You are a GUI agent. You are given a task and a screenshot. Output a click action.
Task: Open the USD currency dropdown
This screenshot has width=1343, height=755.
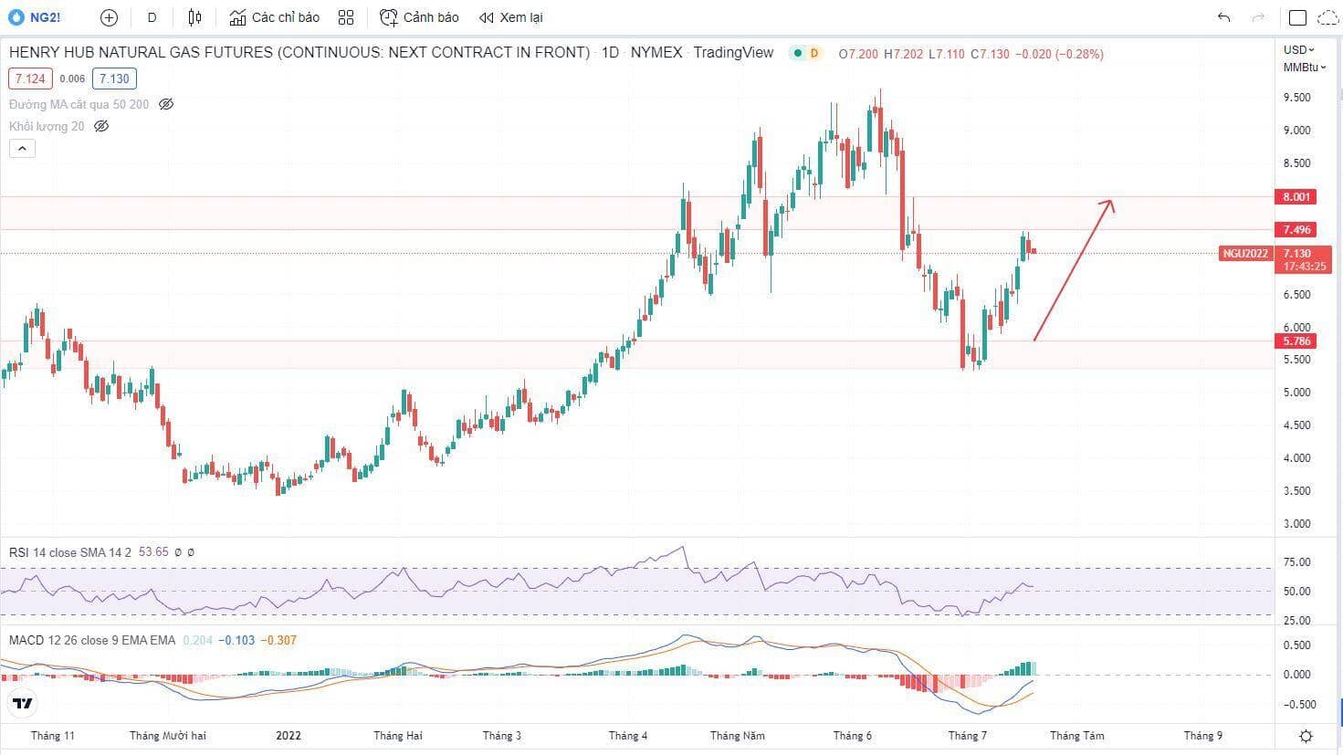click(x=1298, y=49)
